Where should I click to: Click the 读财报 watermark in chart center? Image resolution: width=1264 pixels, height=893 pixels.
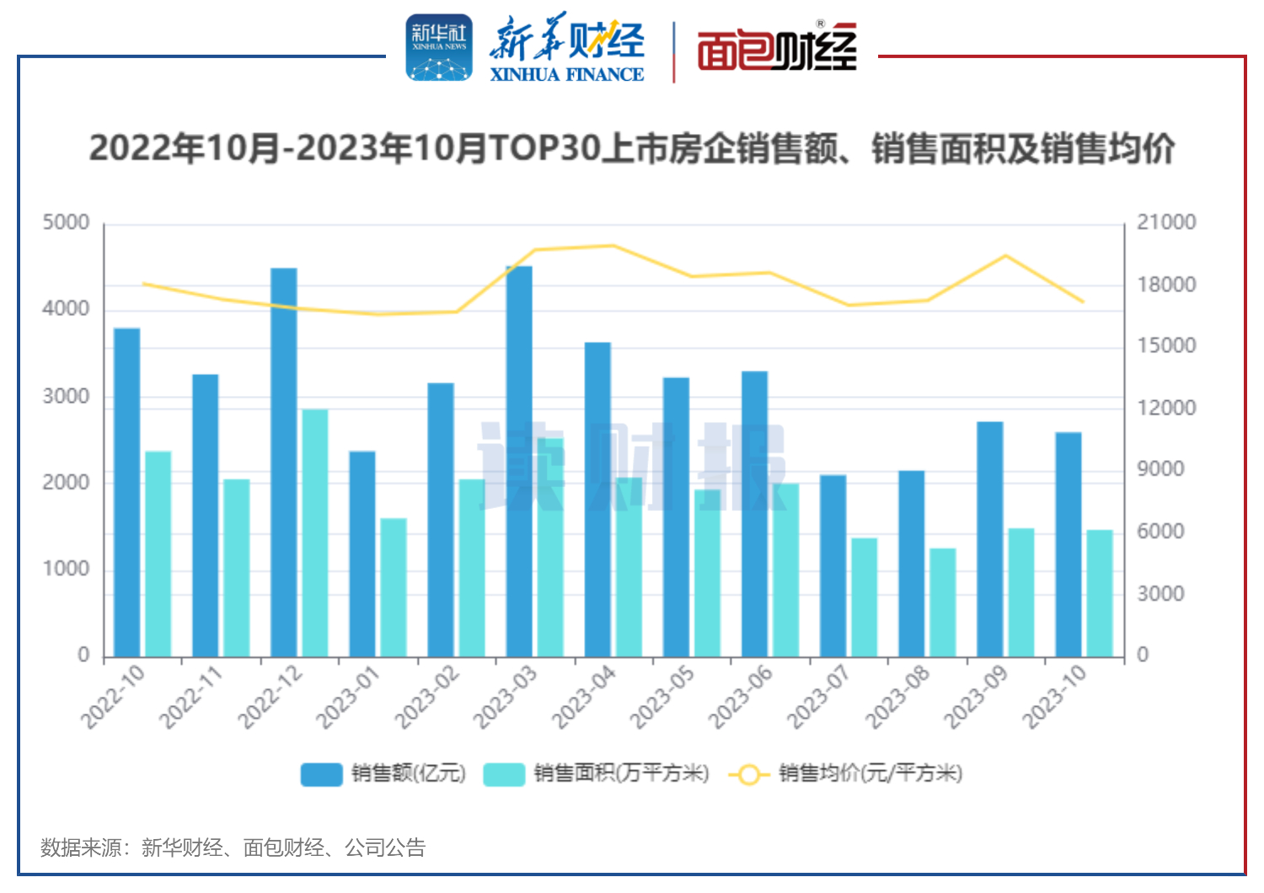632,467
